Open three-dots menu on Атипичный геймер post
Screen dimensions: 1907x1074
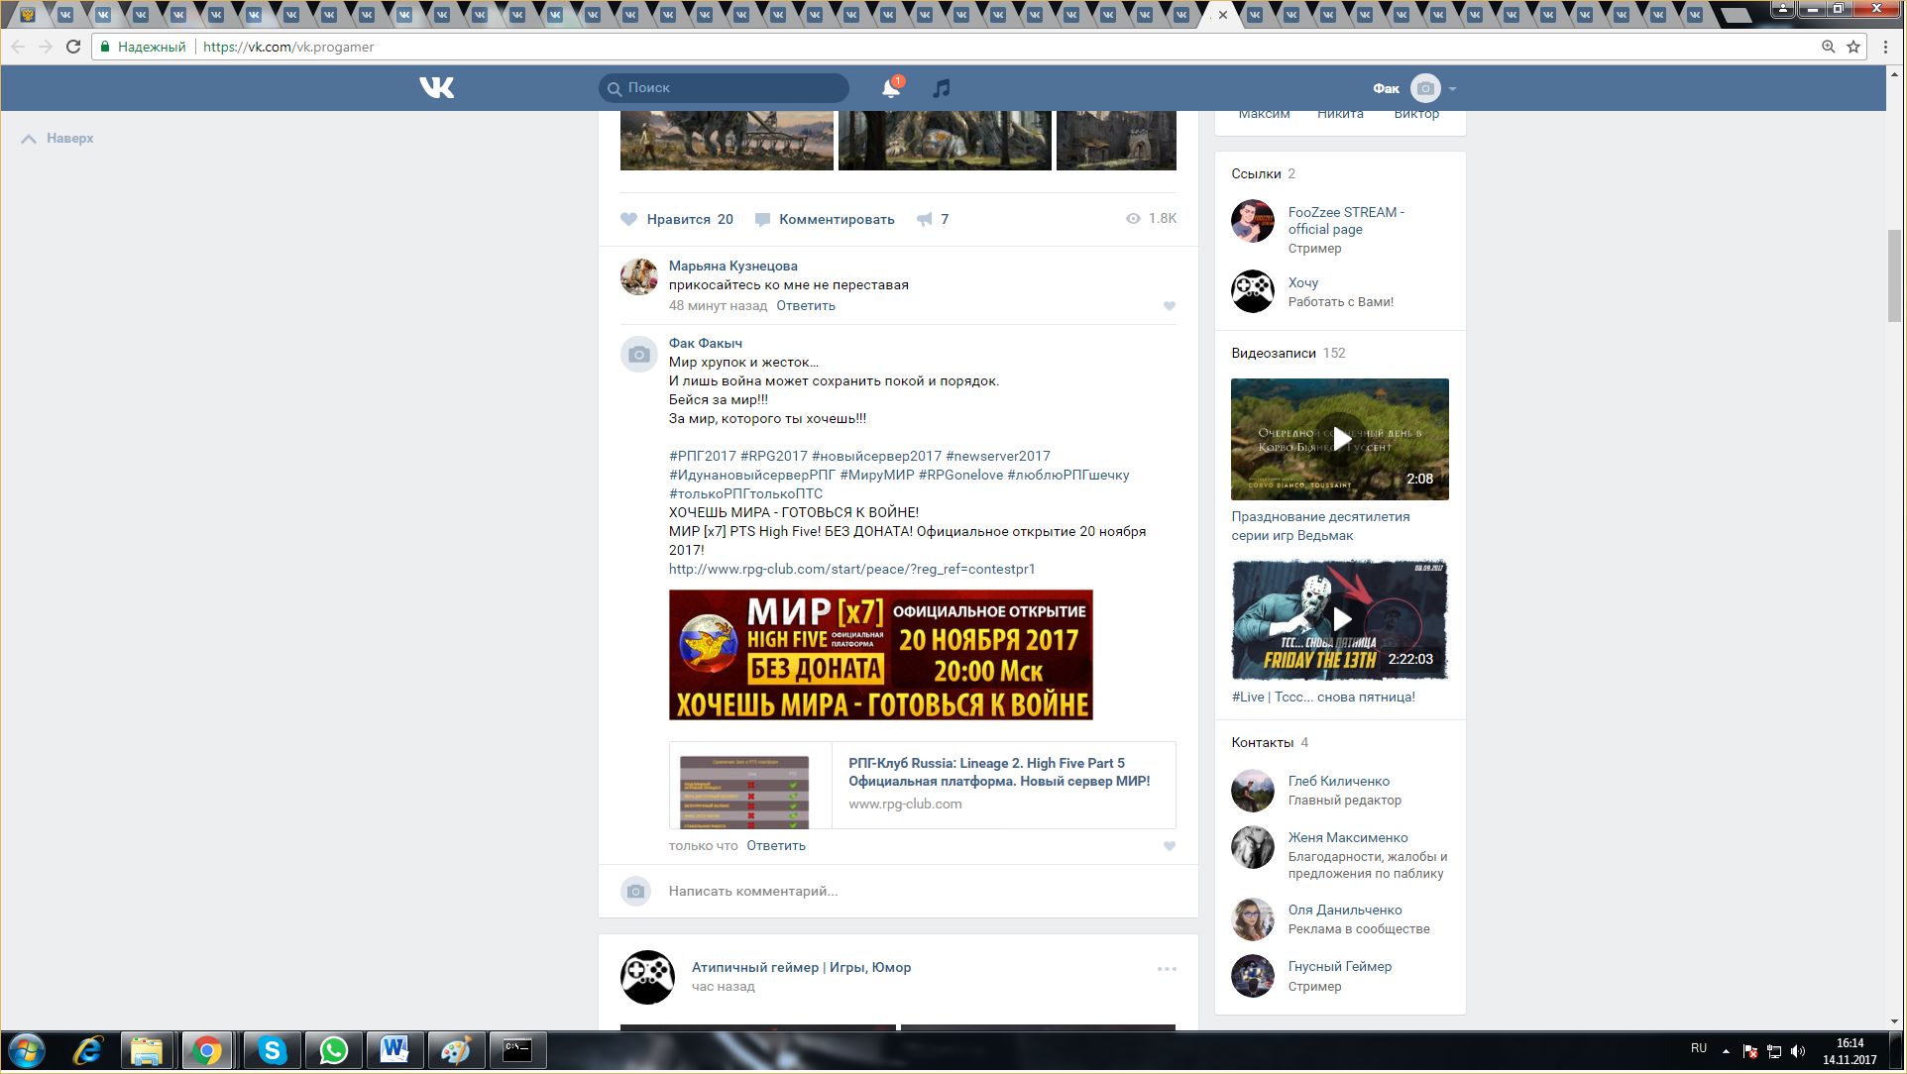[1167, 969]
